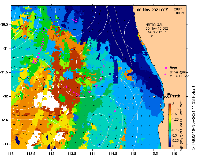Click the 200m depth contour label
The image size is (198, 158).
178,9
